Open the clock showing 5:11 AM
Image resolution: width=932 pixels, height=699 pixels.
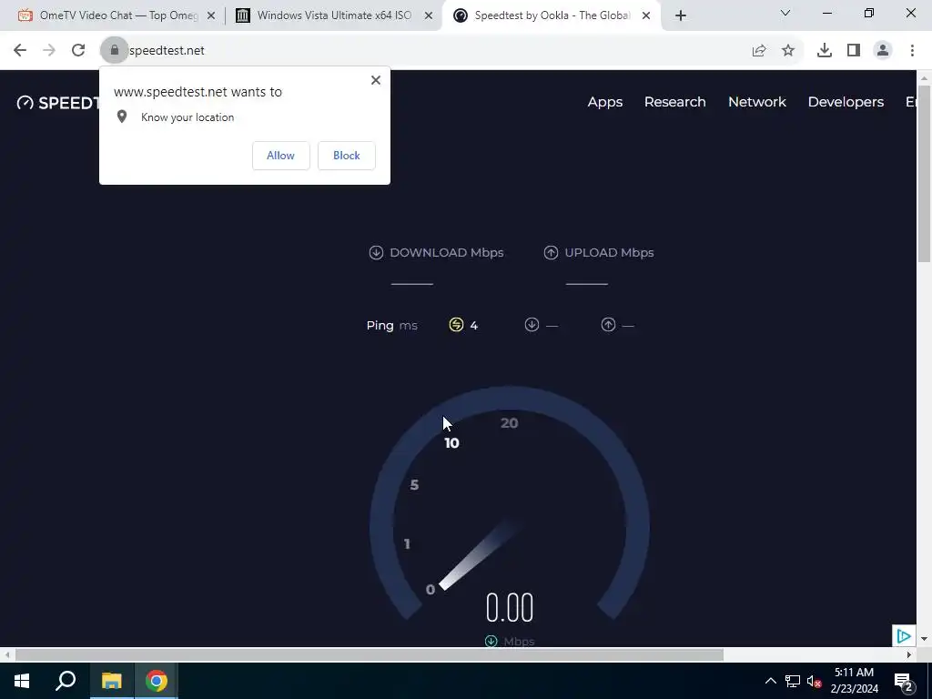(854, 681)
